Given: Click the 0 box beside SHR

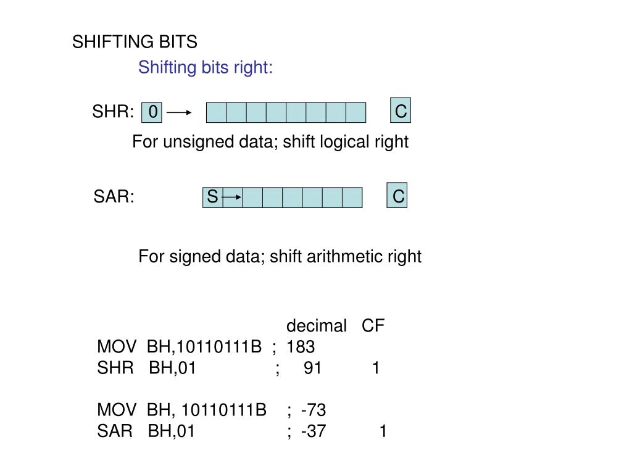Looking at the screenshot, I should point(152,112).
